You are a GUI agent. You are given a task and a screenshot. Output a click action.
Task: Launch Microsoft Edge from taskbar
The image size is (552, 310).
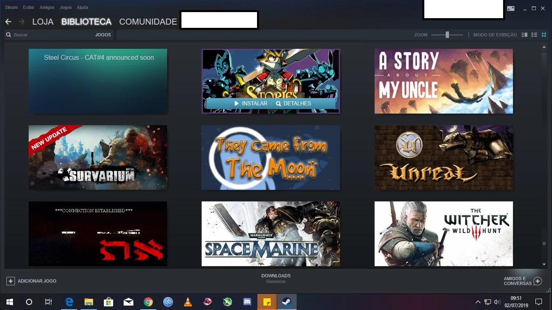[x=69, y=302]
